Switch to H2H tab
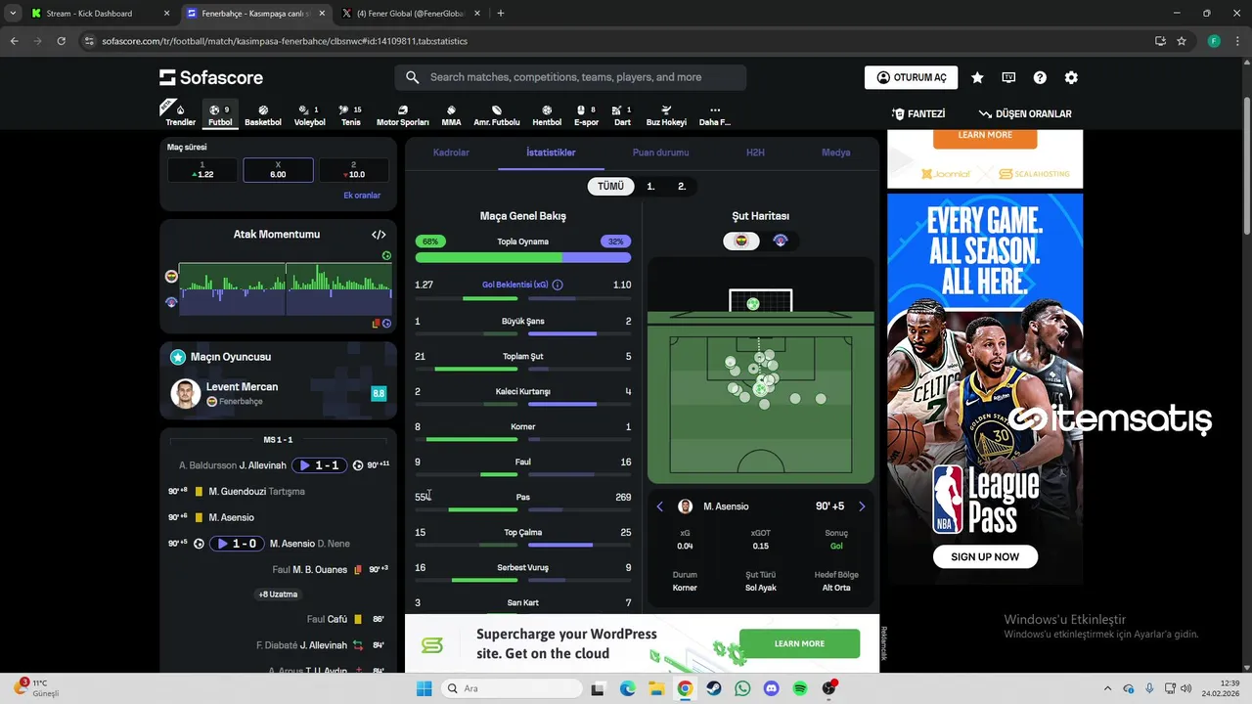The height and width of the screenshot is (704, 1252). click(755, 153)
